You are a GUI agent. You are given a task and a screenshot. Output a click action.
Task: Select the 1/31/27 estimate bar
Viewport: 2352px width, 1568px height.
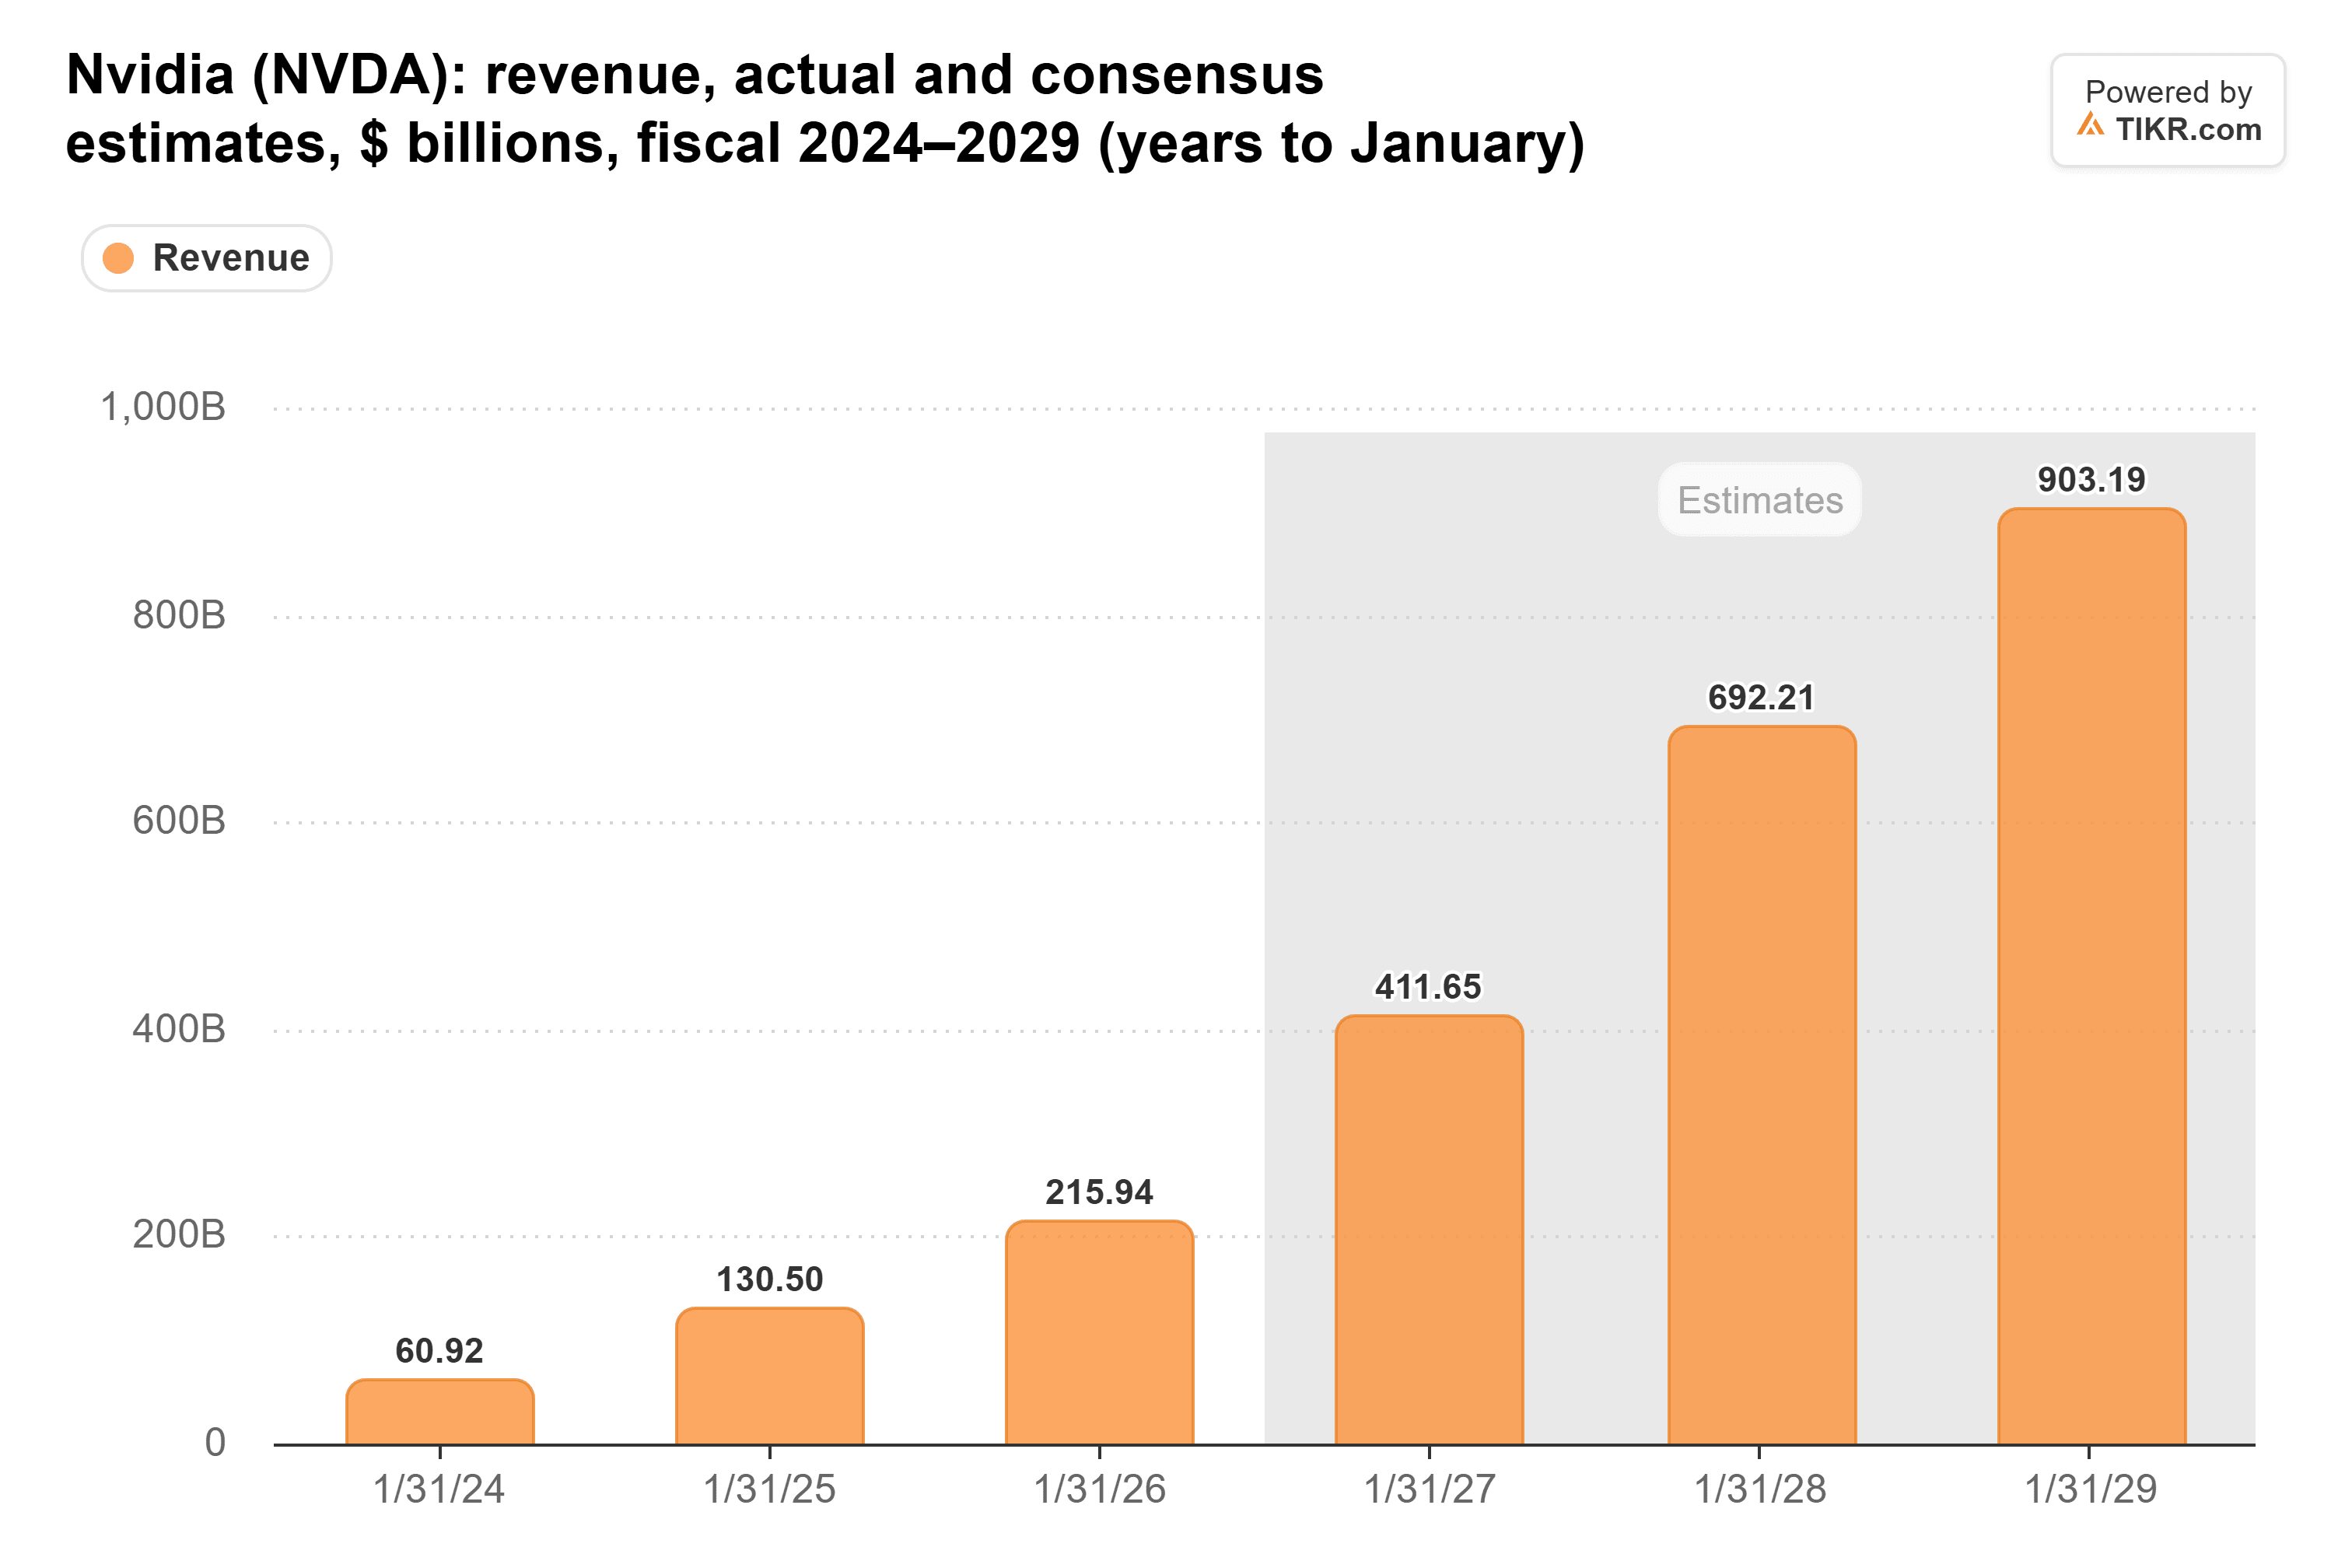click(1429, 1230)
